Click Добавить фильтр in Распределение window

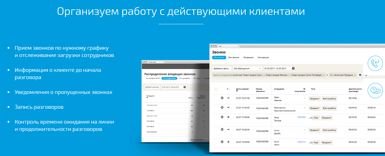coord(152,87)
